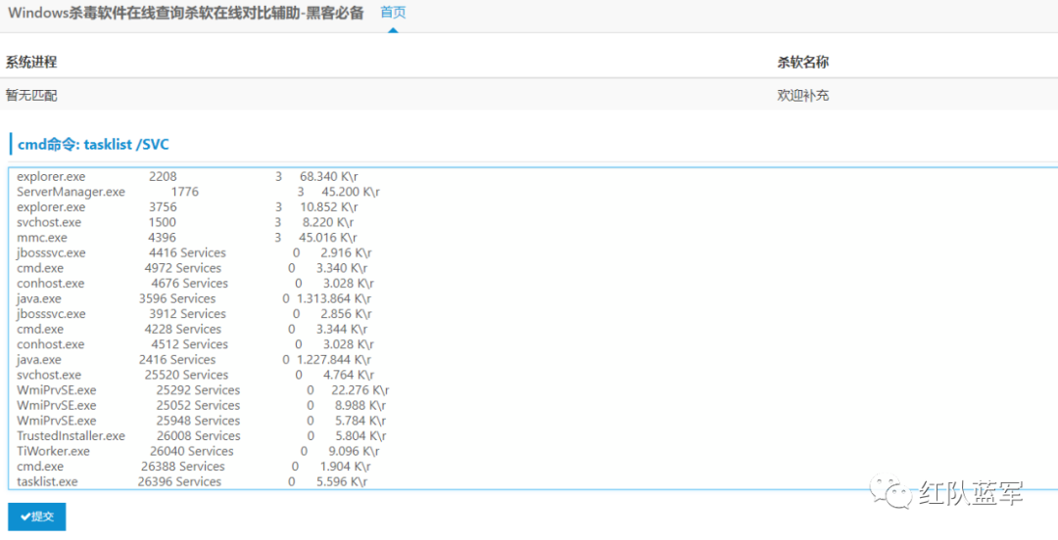Click the explorer.exe 2208 line
The width and height of the screenshot is (1058, 540).
coord(187,177)
